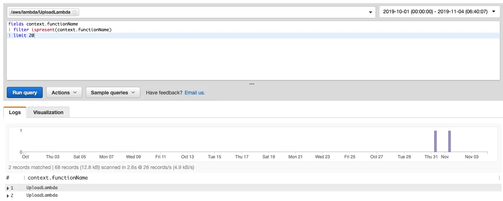Image resolution: width=503 pixels, height=201 pixels.
Task: Switch to the Visualization tab
Action: pos(48,112)
